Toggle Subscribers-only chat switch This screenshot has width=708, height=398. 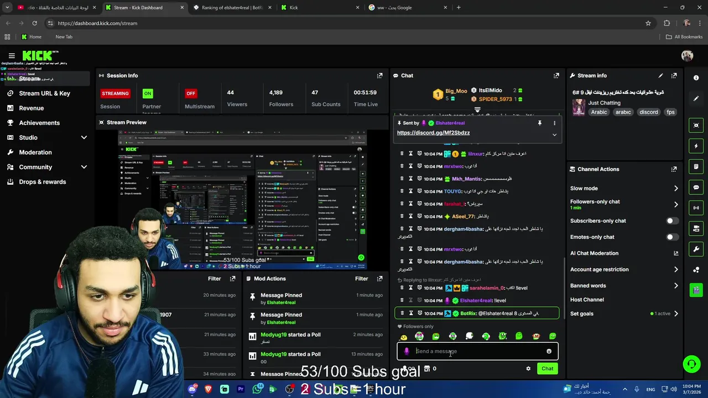(672, 221)
